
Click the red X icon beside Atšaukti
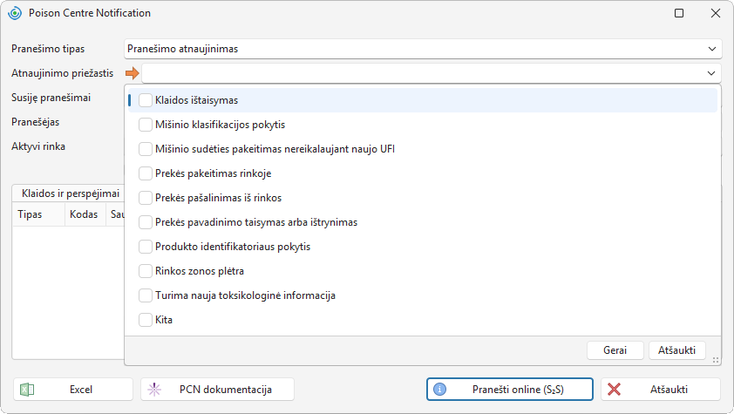pos(614,390)
